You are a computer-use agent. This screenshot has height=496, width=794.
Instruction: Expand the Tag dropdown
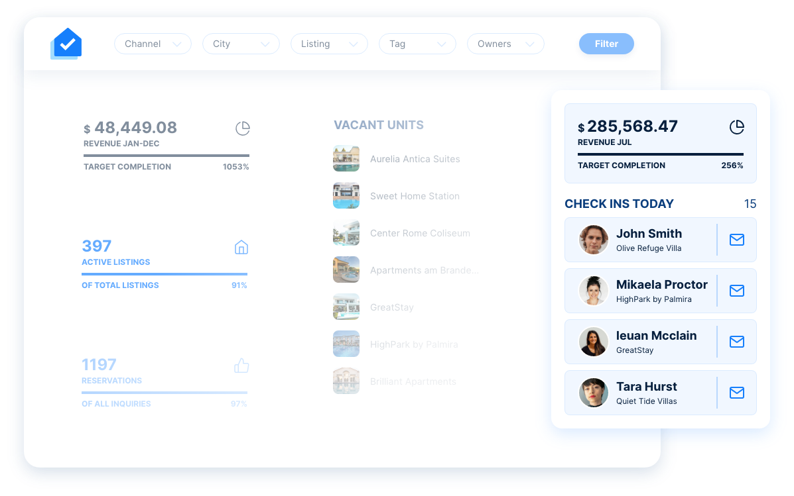[x=417, y=44]
